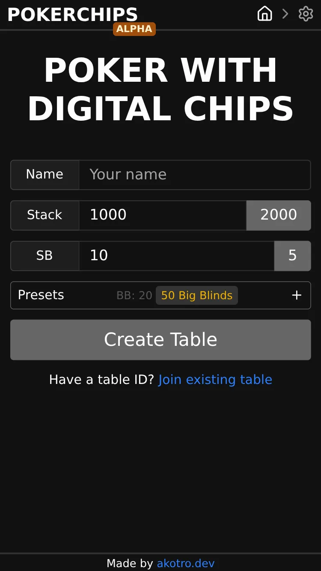Viewport: 321px width, 571px height.
Task: Add a new preset with the plus icon
Action: 297,295
